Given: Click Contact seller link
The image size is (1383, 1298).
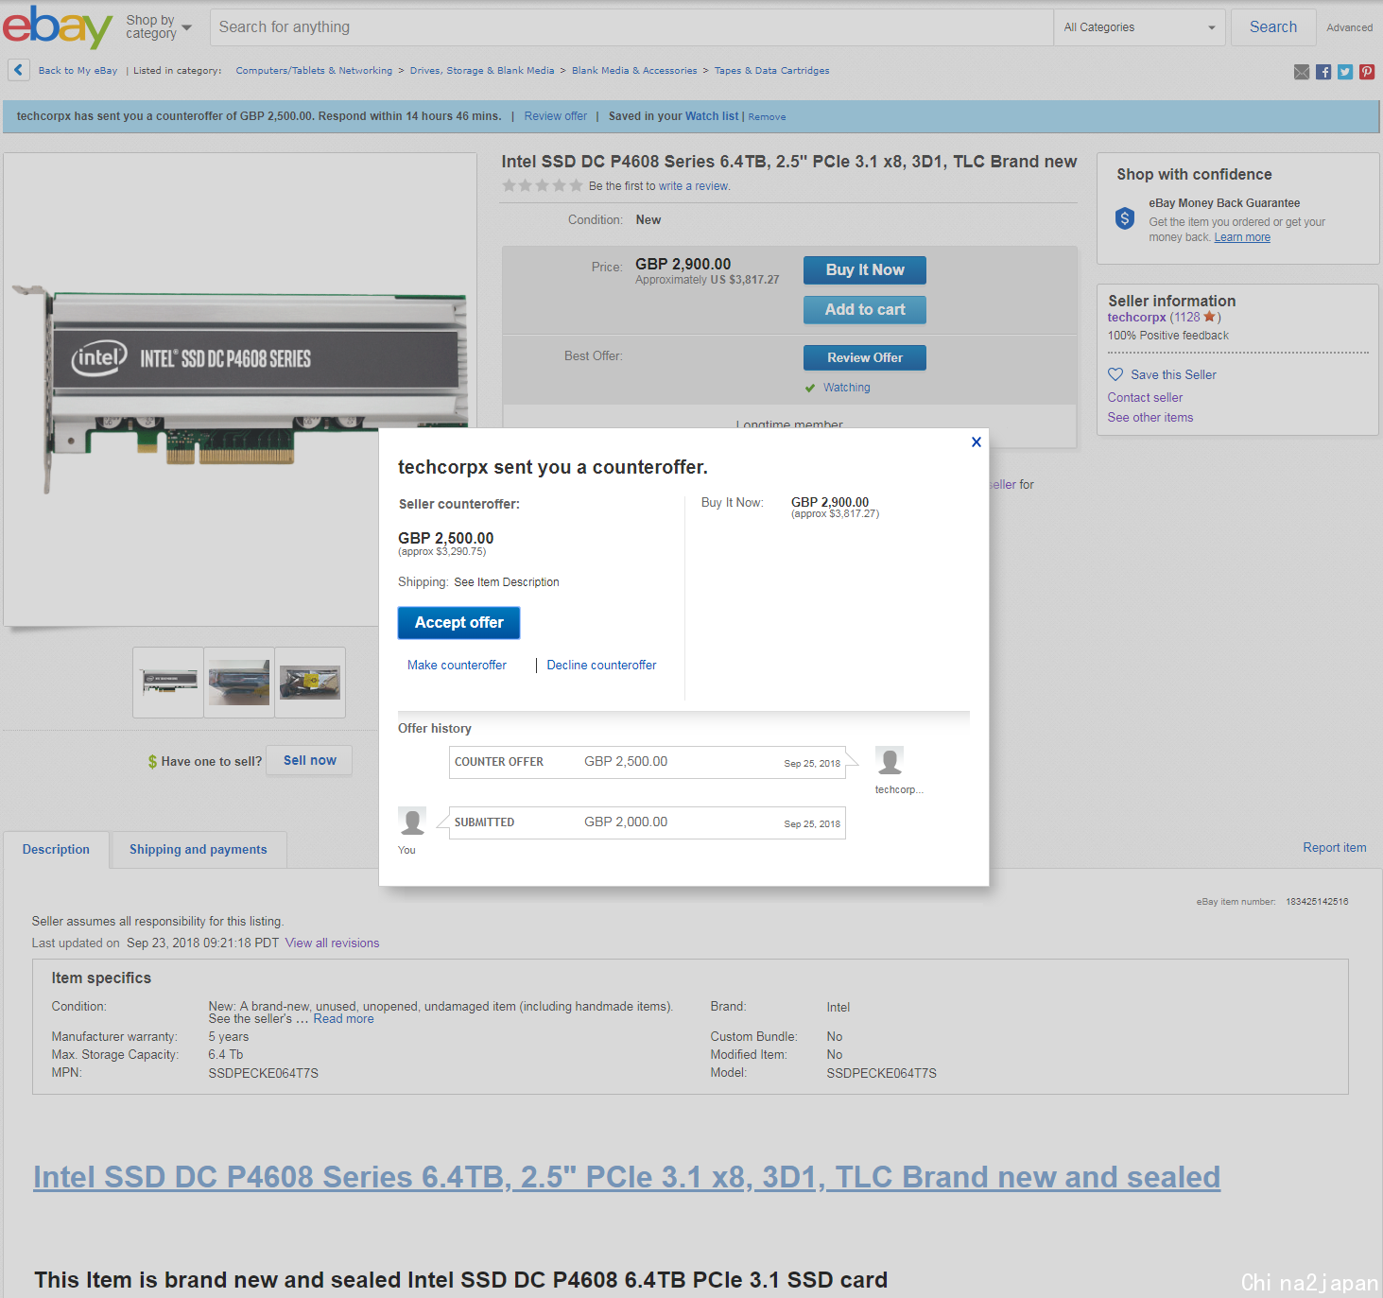Looking at the screenshot, I should pos(1145,397).
